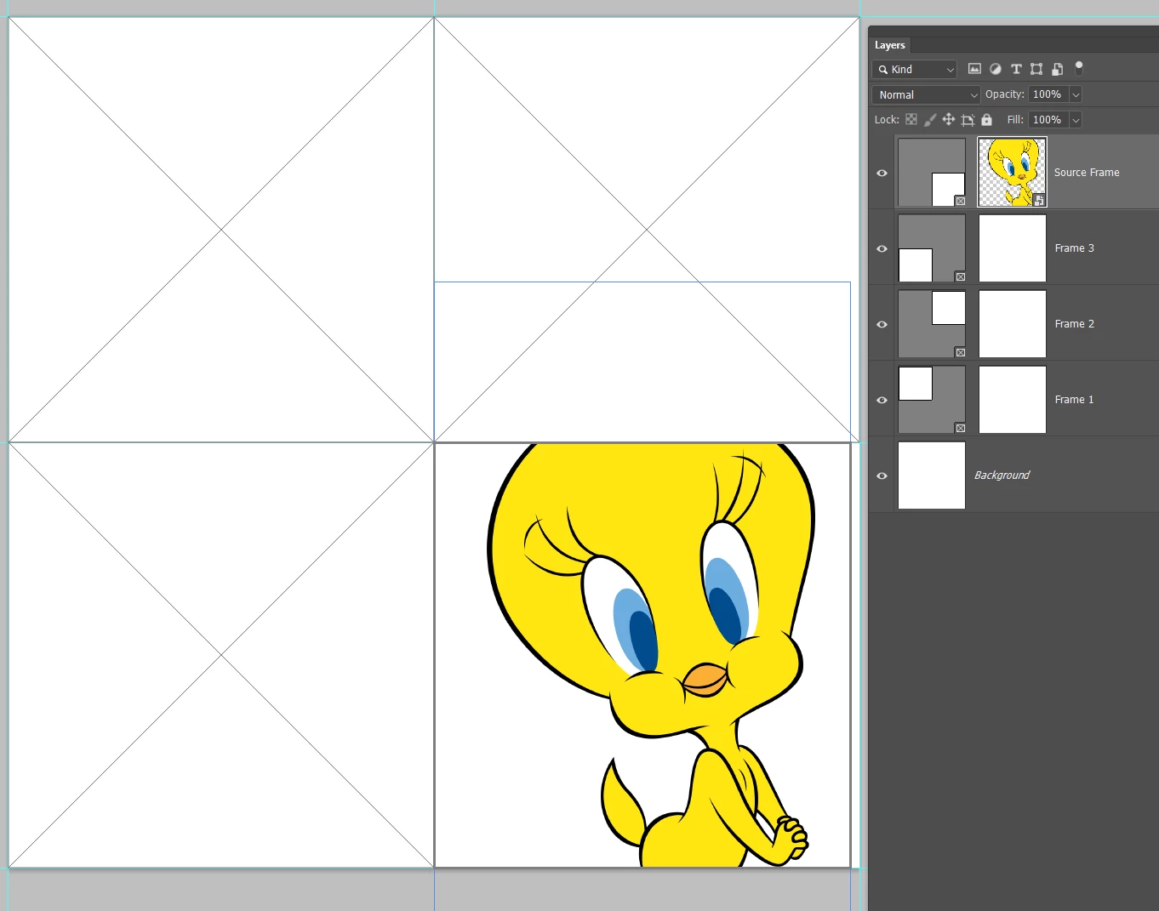The height and width of the screenshot is (911, 1159).
Task: Filter layers by type layers icon
Action: [x=1016, y=69]
